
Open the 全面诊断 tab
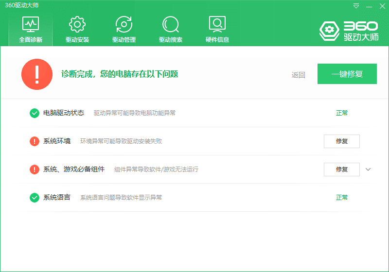31,30
